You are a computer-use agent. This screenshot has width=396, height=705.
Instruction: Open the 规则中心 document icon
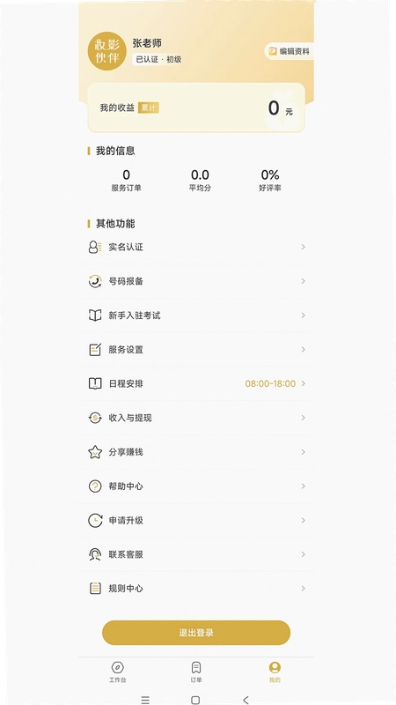pos(95,588)
